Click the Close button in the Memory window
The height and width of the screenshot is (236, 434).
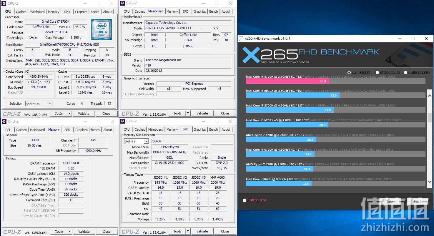[x=107, y=232]
